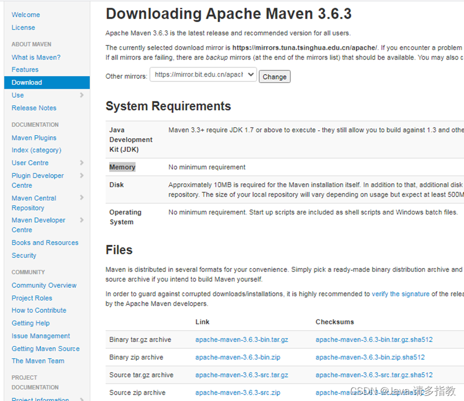The image size is (464, 401).
Task: Click the Binary tar.gz archive cell
Action: 140,339
